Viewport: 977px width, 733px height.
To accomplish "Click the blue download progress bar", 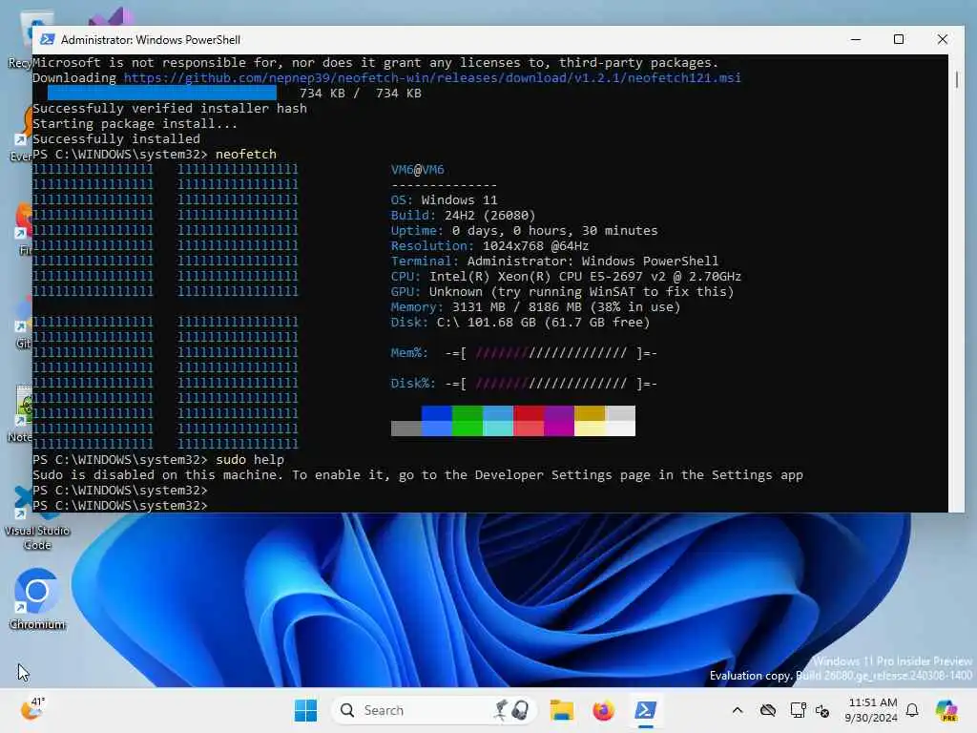I will 162,93.
